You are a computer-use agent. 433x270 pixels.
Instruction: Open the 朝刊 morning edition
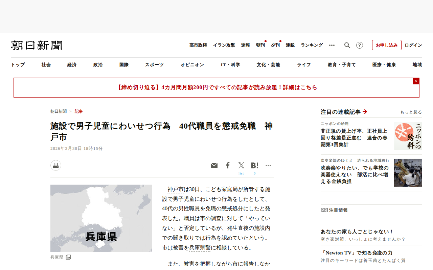tap(260, 45)
